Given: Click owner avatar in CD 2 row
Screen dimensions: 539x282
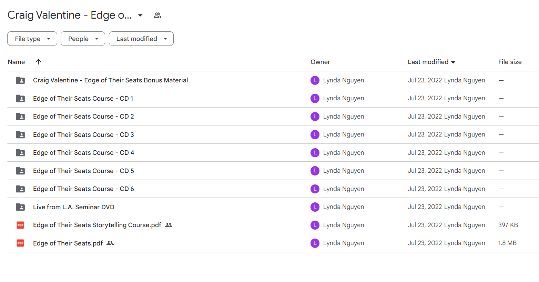Looking at the screenshot, I should click(315, 117).
